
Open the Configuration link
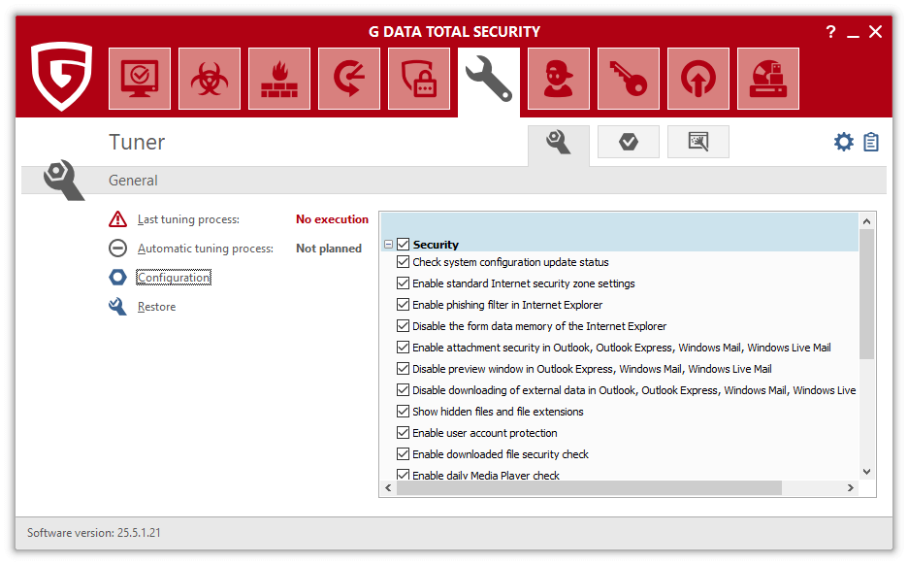click(x=174, y=278)
